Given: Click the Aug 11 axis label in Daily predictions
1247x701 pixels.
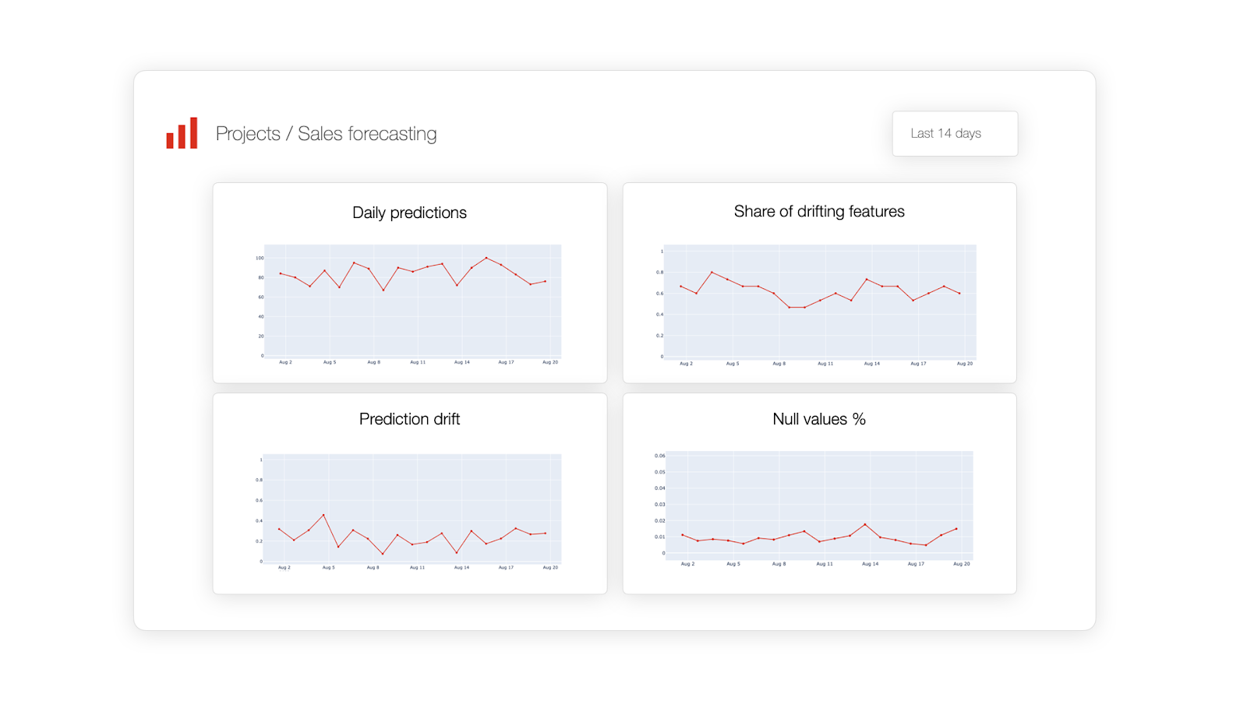Looking at the screenshot, I should (418, 362).
